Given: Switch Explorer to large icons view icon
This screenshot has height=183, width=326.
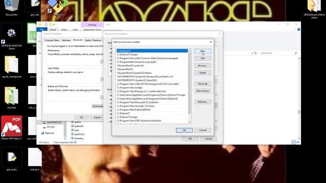Looking at the screenshot, I should [298, 142].
